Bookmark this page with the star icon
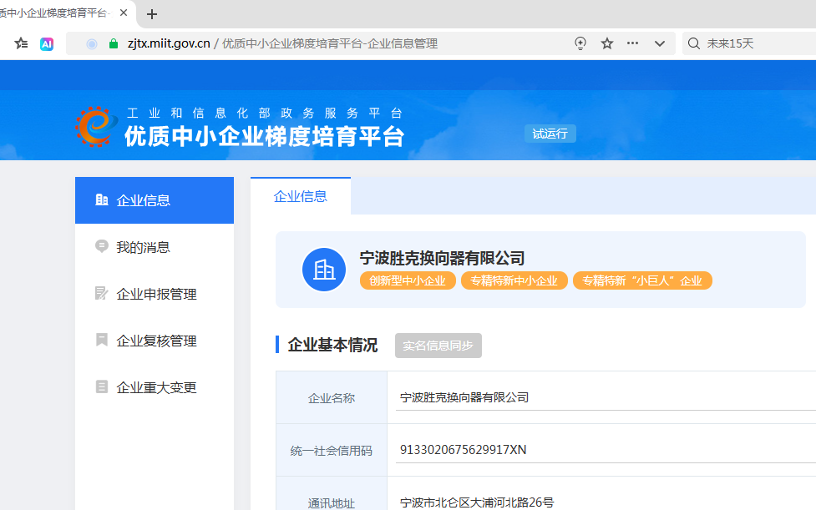The image size is (816, 510). point(607,43)
